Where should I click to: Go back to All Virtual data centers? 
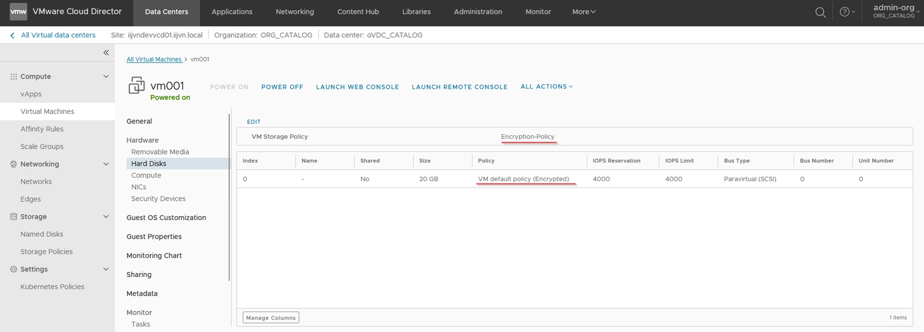[x=53, y=35]
